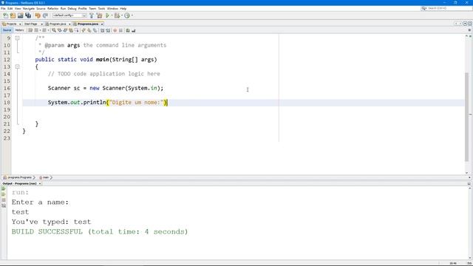The width and height of the screenshot is (473, 266).
Task: Click the New Project toolbar icon
Action: [13, 16]
